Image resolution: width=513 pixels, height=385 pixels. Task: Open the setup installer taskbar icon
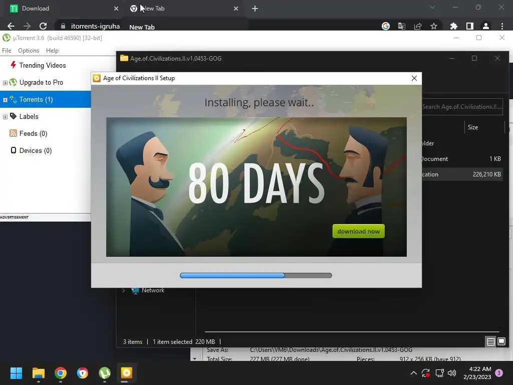tap(127, 373)
